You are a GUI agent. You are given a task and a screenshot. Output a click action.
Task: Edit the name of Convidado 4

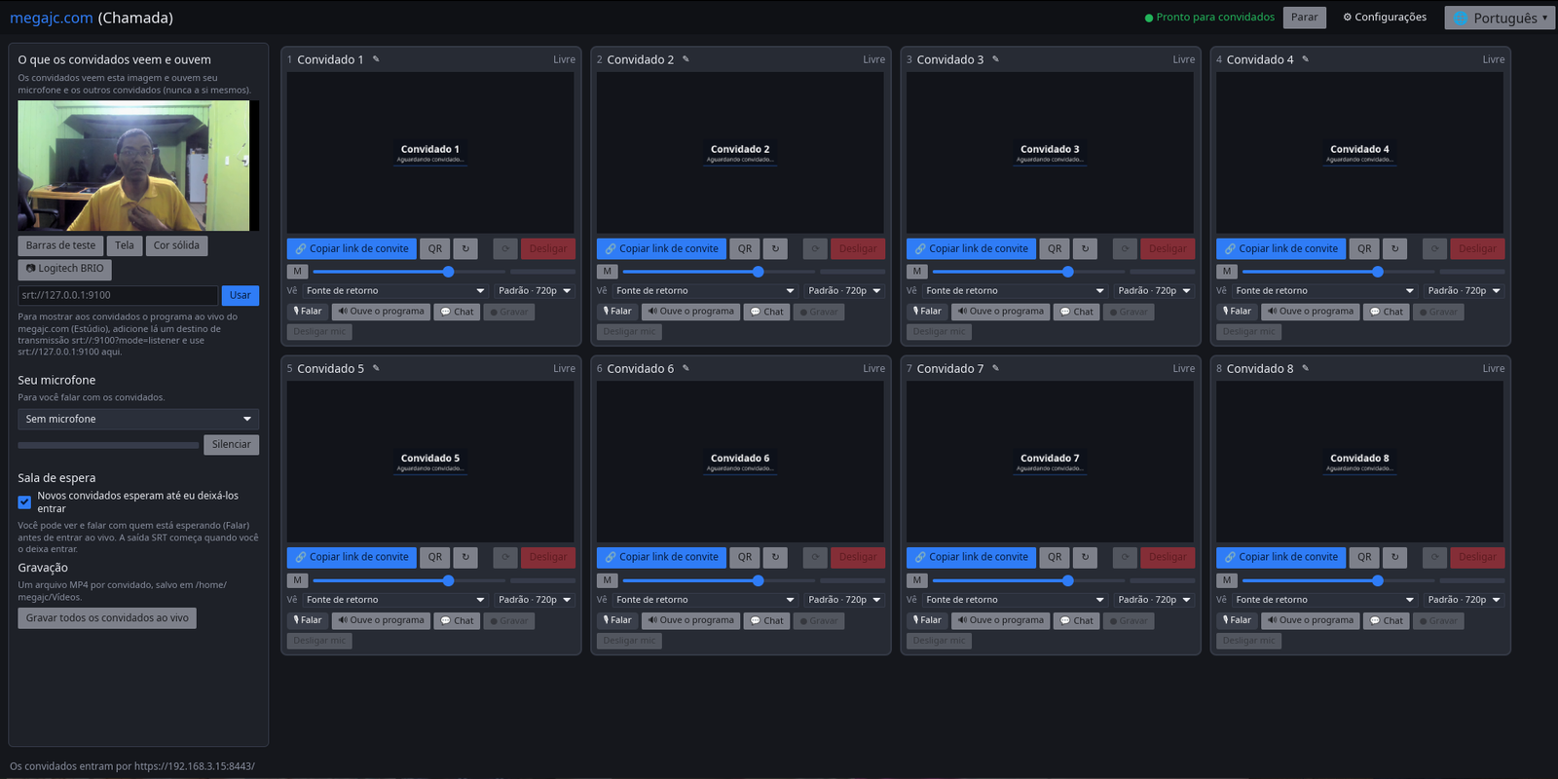[x=1305, y=59]
